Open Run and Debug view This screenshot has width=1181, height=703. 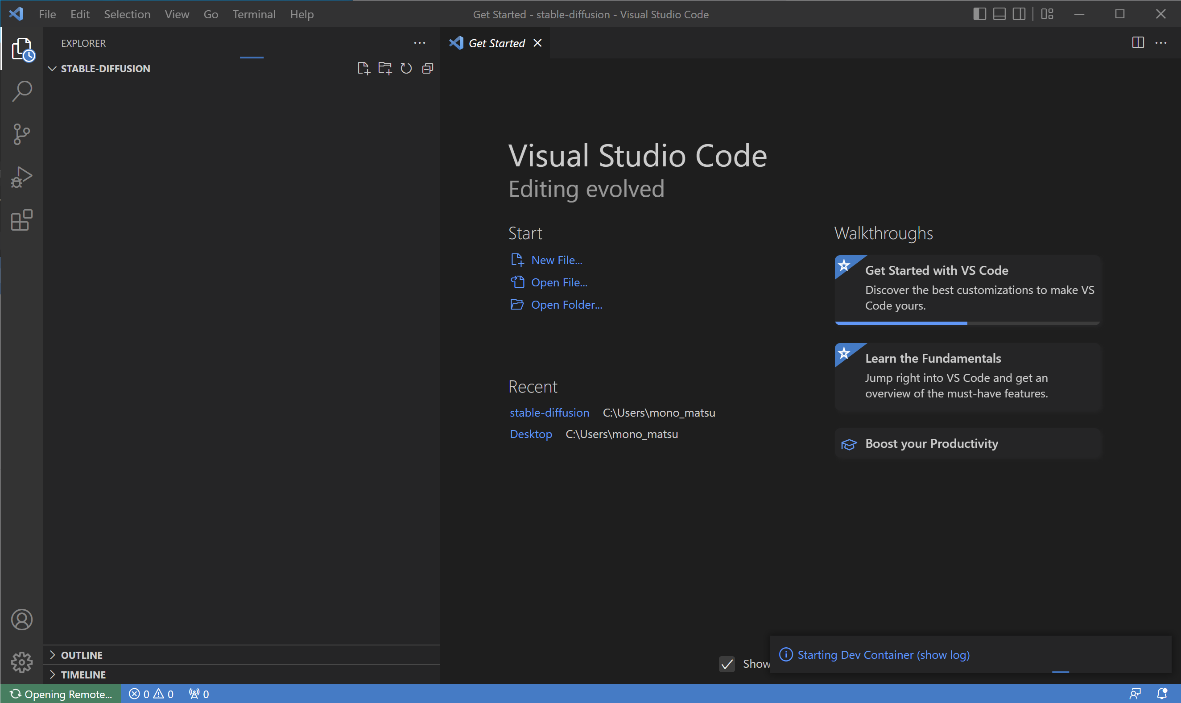click(x=22, y=177)
